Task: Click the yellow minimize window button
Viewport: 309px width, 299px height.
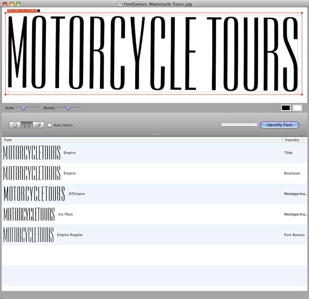Action: point(12,4)
